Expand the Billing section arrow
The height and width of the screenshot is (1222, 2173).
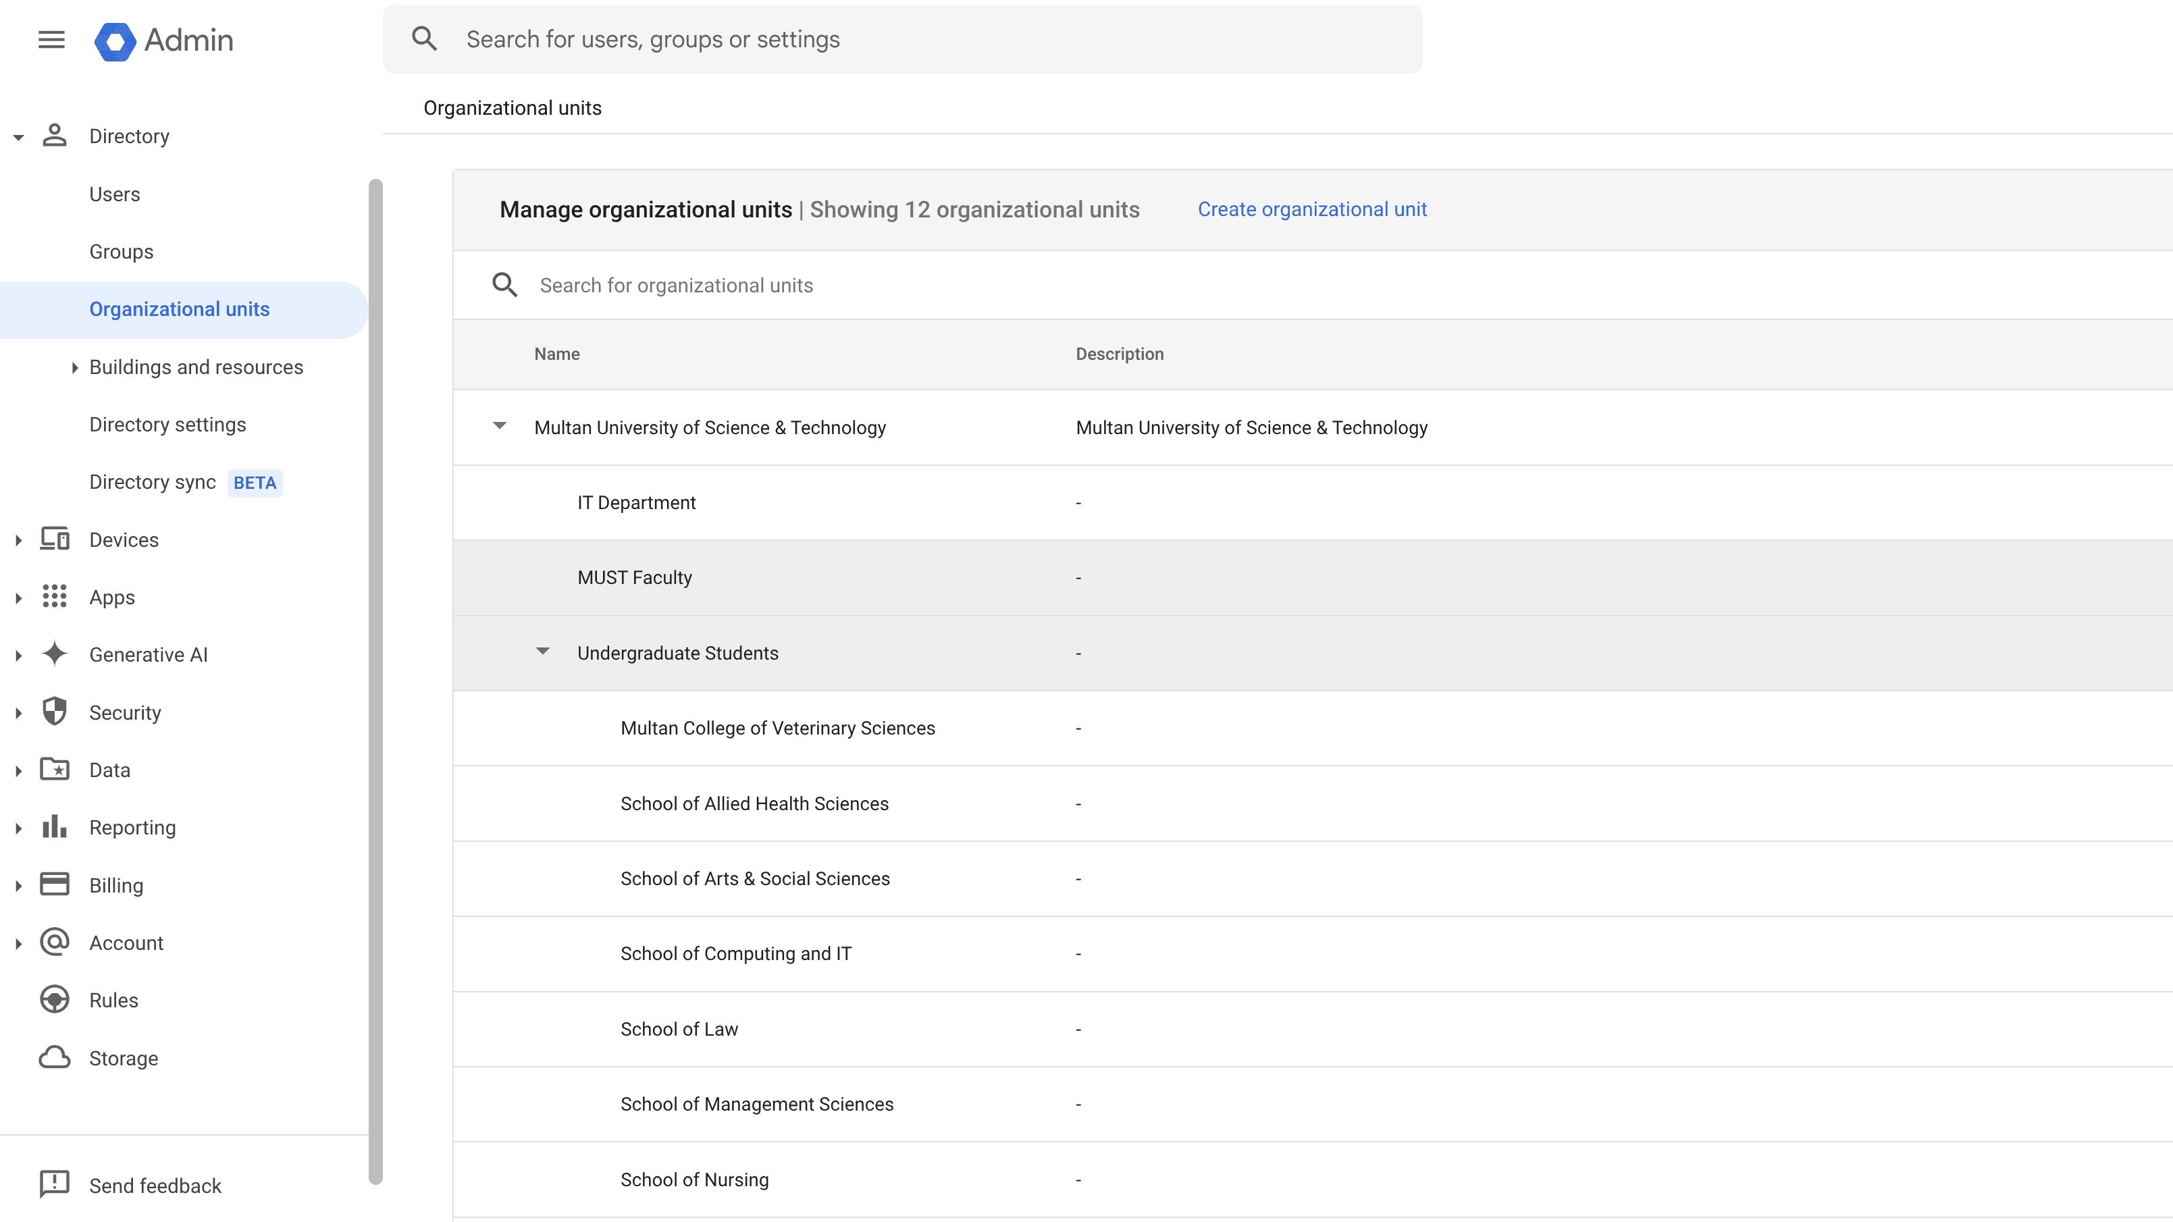[18, 886]
